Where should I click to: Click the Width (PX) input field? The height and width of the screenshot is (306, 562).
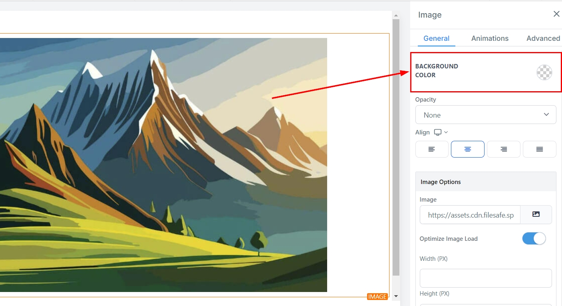[486, 278]
